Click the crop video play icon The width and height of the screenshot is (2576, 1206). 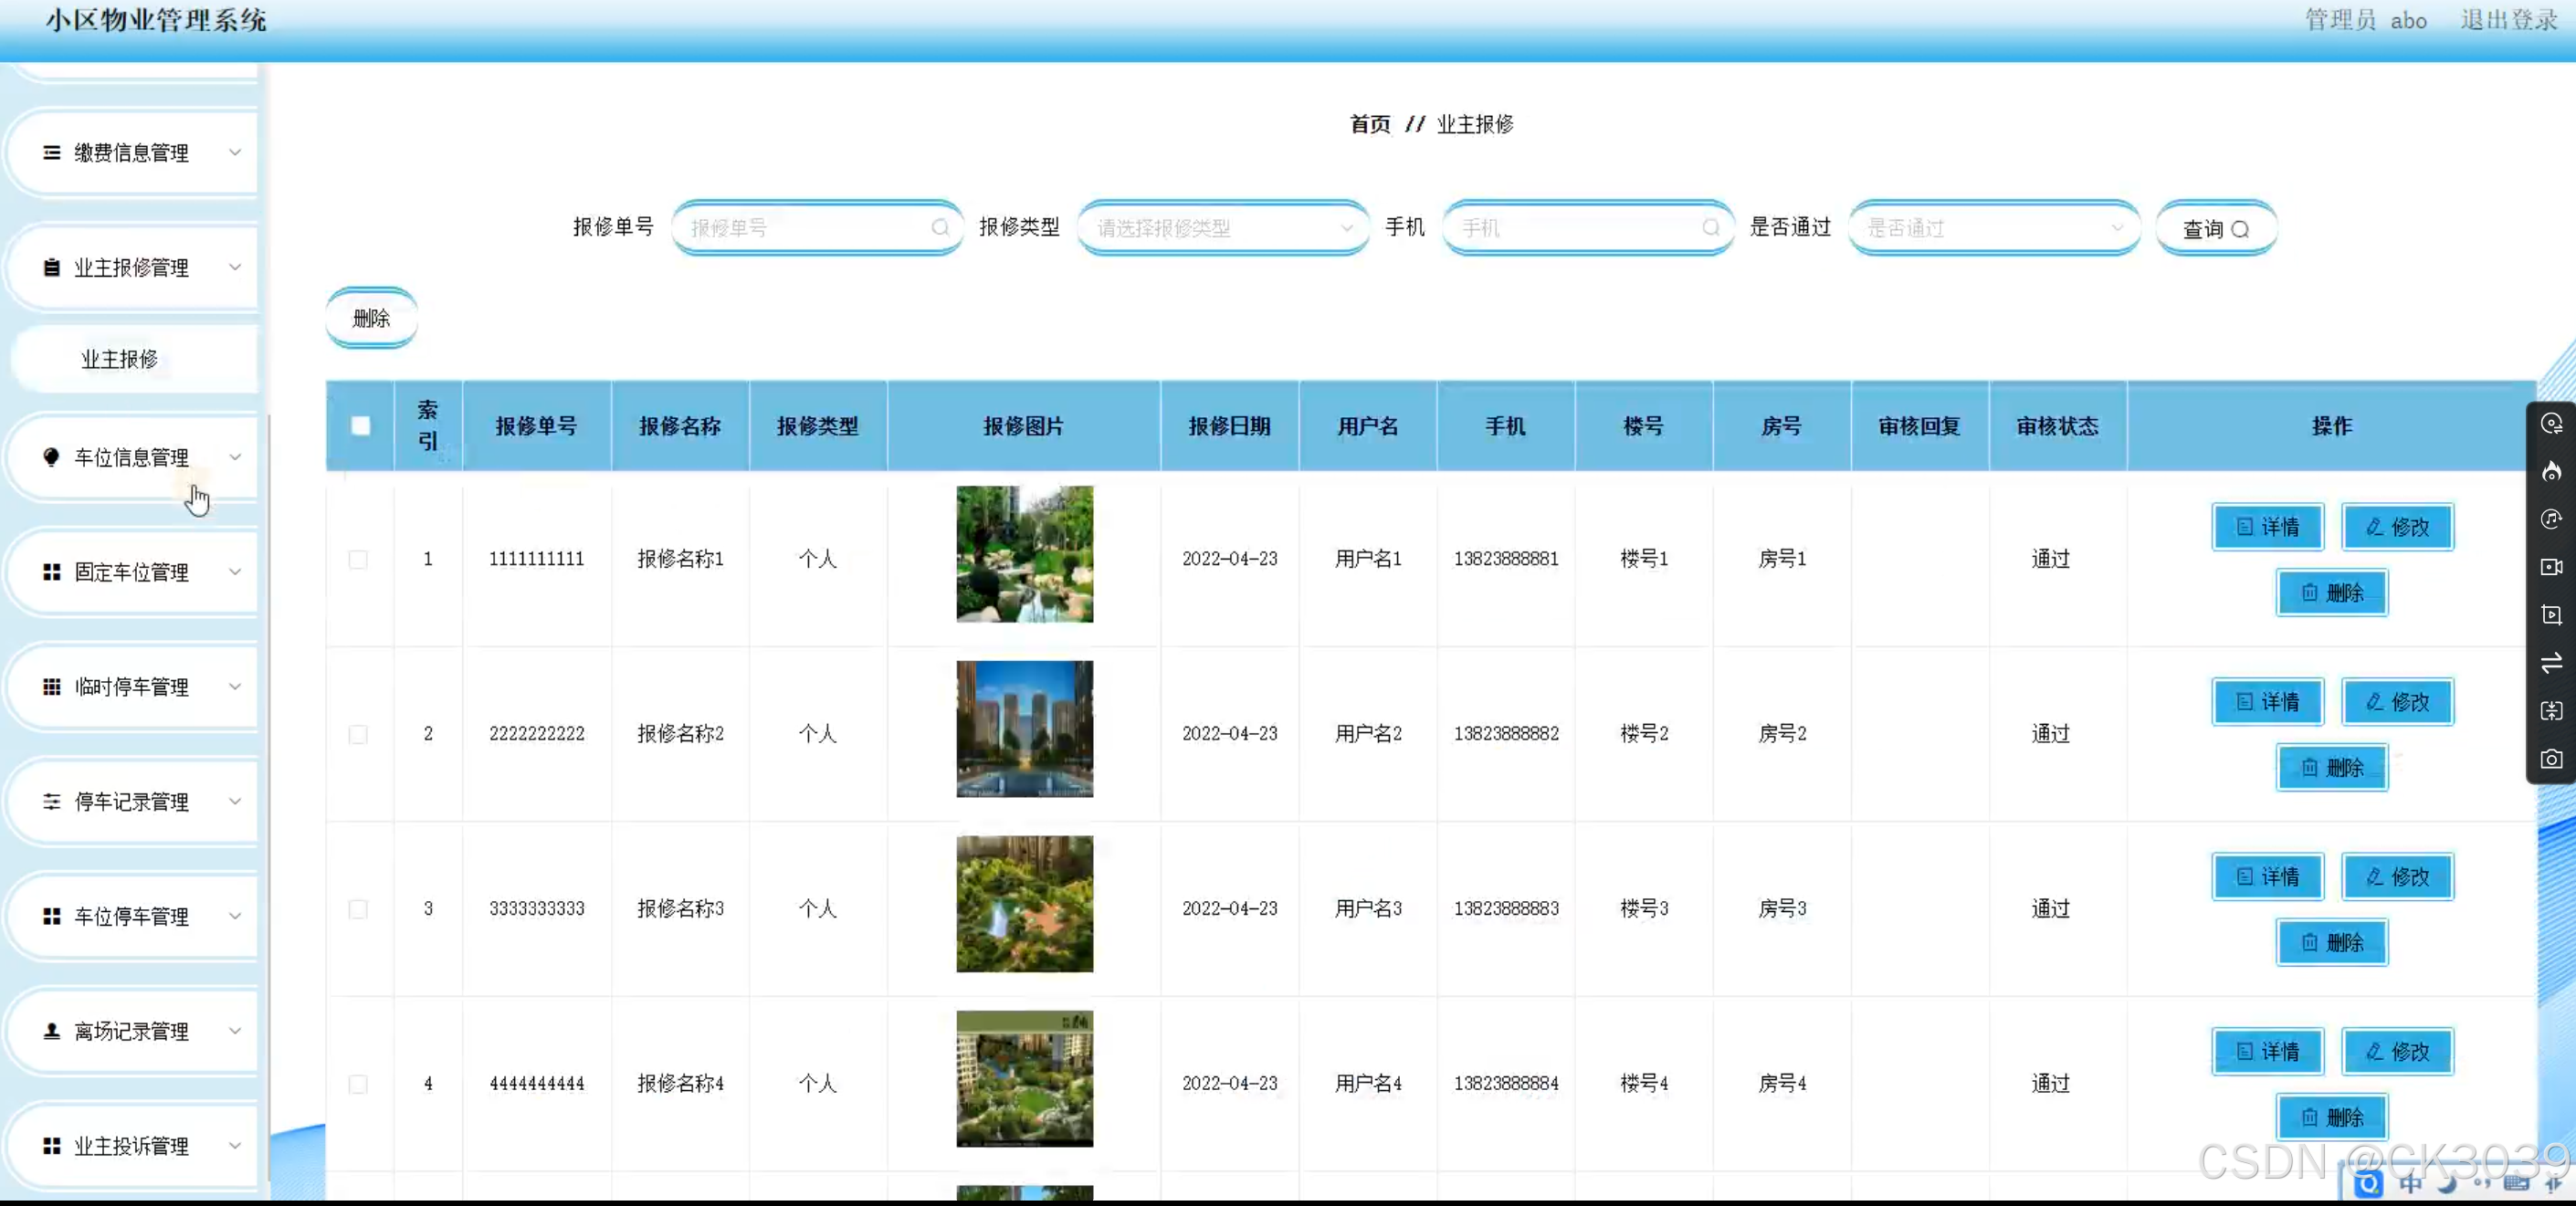point(2551,615)
